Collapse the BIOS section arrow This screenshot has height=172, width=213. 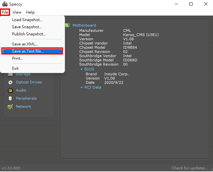click(x=81, y=69)
